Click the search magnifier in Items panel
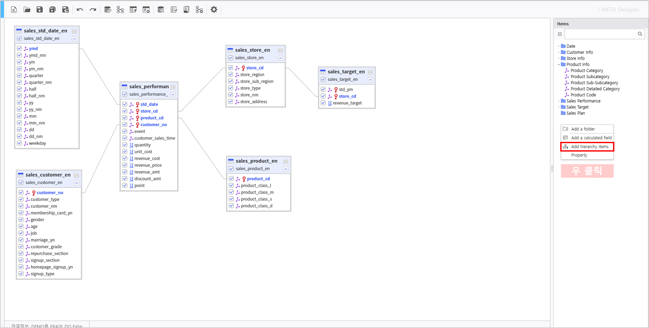This screenshot has height=328, width=649. pos(640,34)
